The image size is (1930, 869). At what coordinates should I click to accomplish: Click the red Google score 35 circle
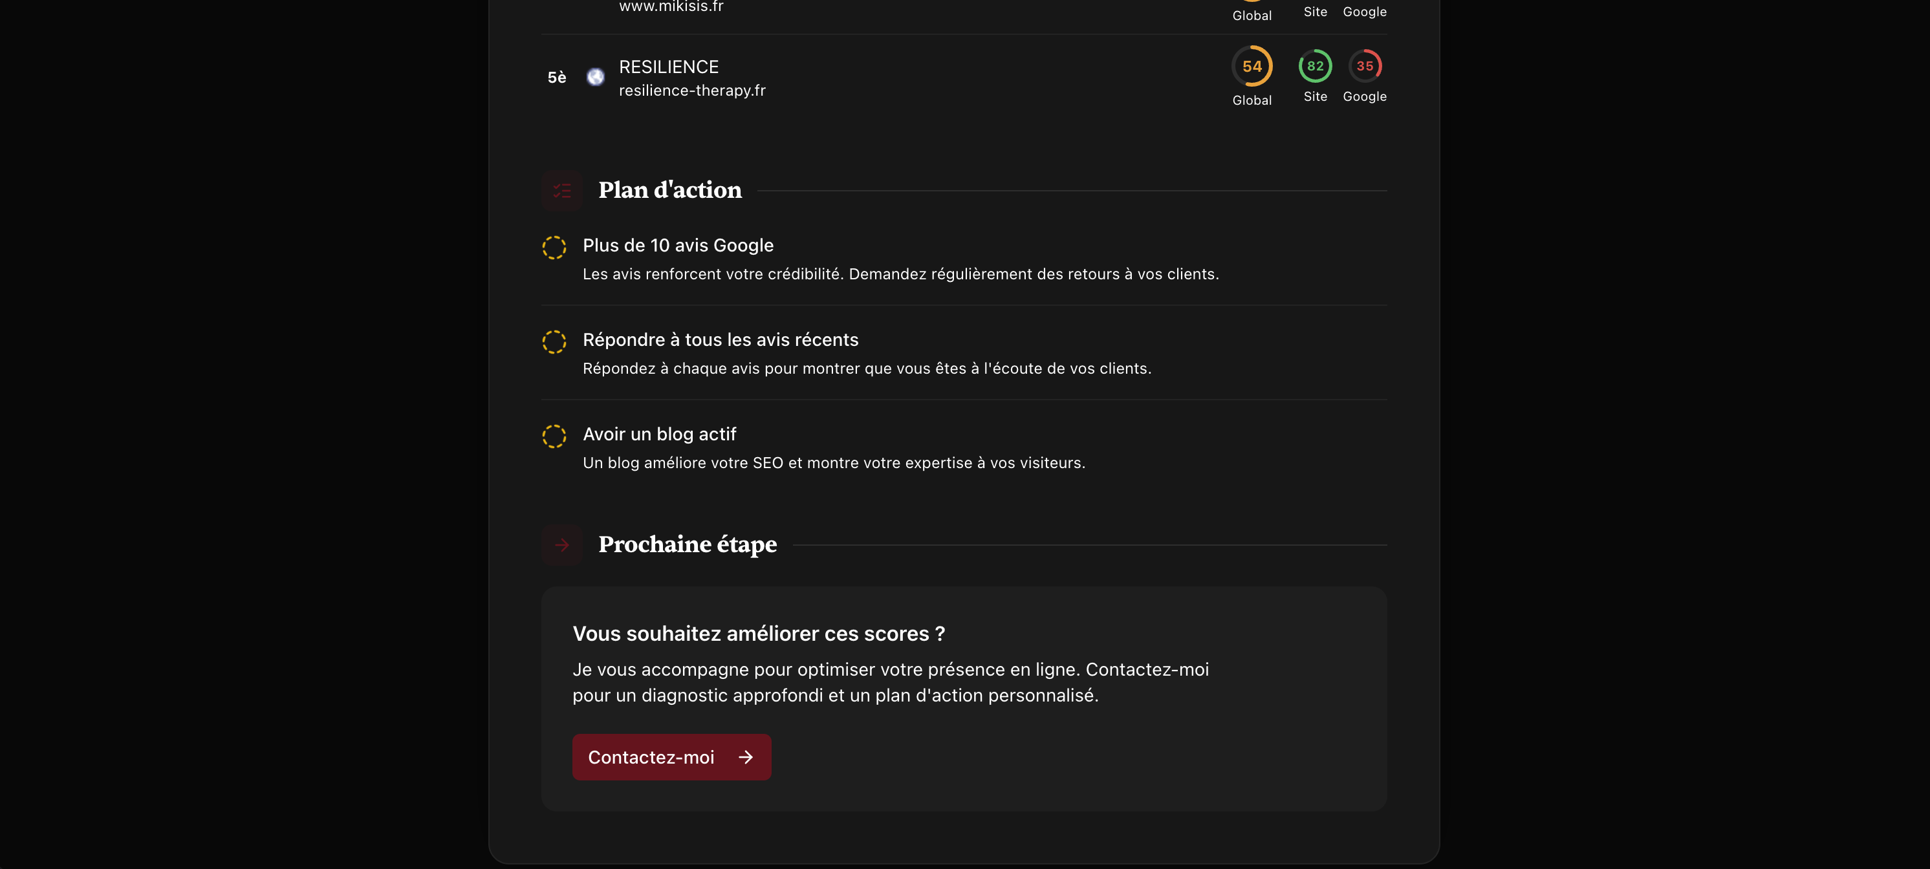[1364, 66]
